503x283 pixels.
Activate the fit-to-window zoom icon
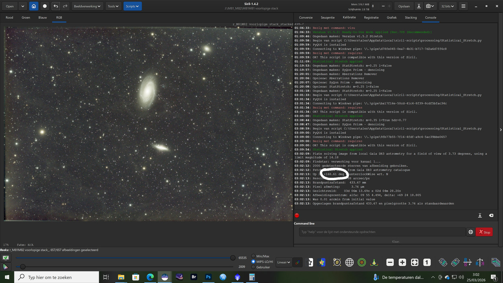[x=415, y=262]
